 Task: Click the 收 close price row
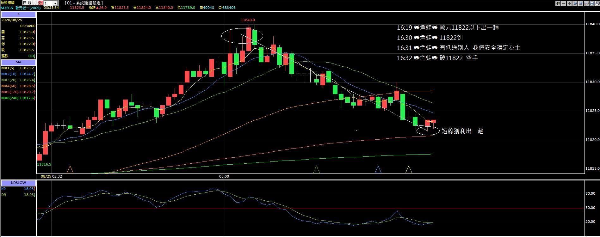[18, 50]
